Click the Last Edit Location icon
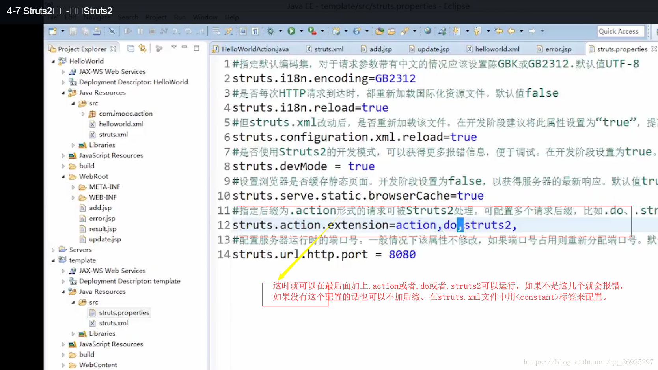This screenshot has width=658, height=370. pyautogui.click(x=499, y=31)
